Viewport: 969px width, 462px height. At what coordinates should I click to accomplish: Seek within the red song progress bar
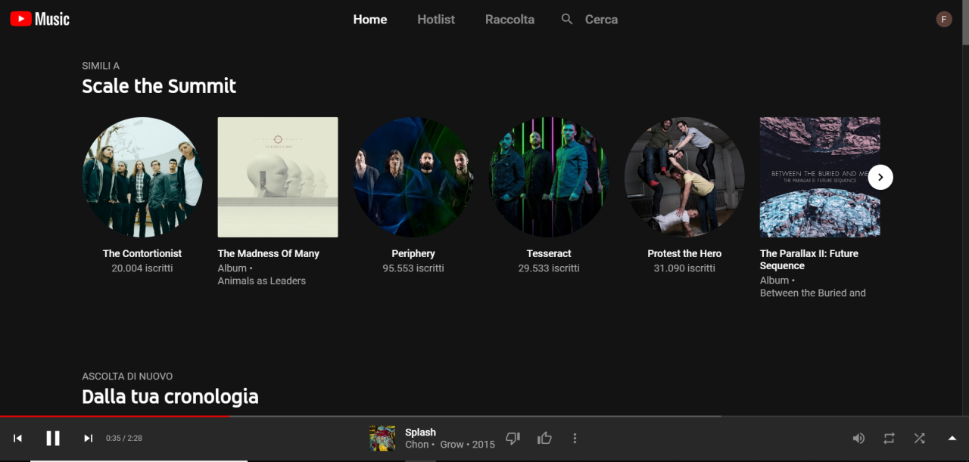pos(114,416)
